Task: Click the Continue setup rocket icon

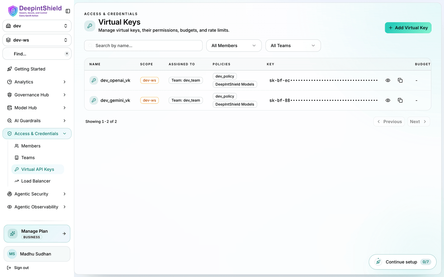Action: [x=378, y=262]
